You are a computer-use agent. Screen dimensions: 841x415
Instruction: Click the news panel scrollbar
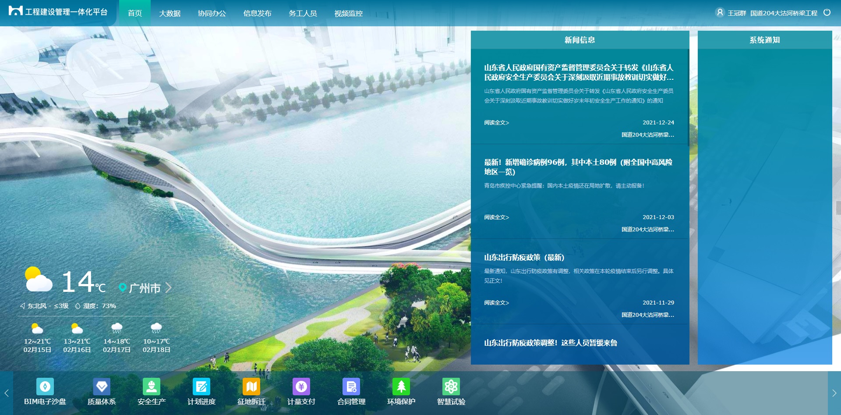[x=688, y=97]
